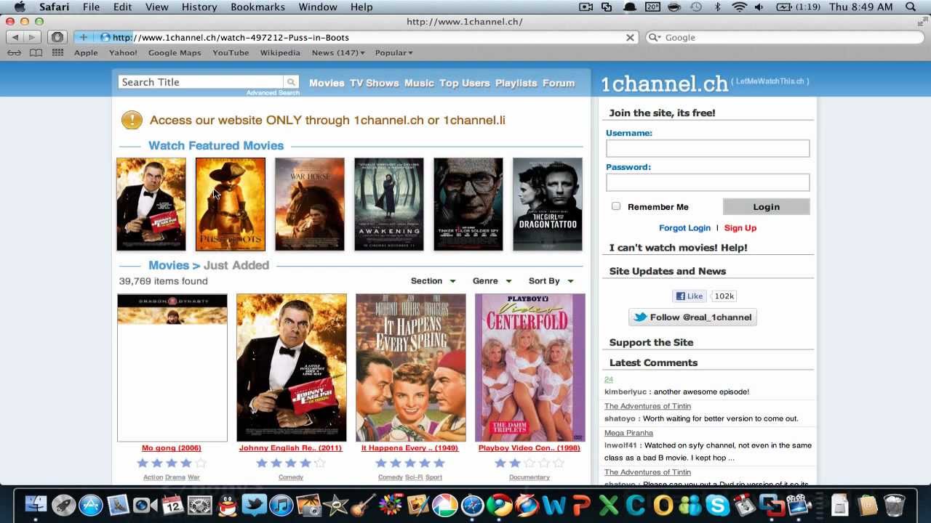Open the Safari menu
The image size is (931, 523).
point(53,7)
